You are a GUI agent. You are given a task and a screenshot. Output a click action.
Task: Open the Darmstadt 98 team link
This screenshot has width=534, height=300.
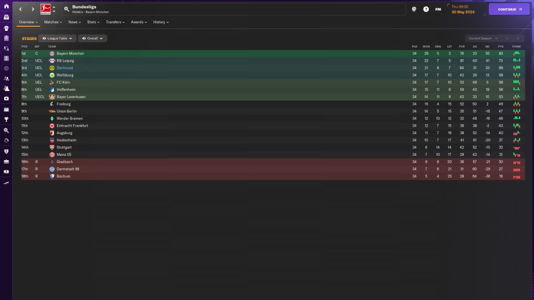pyautogui.click(x=68, y=169)
